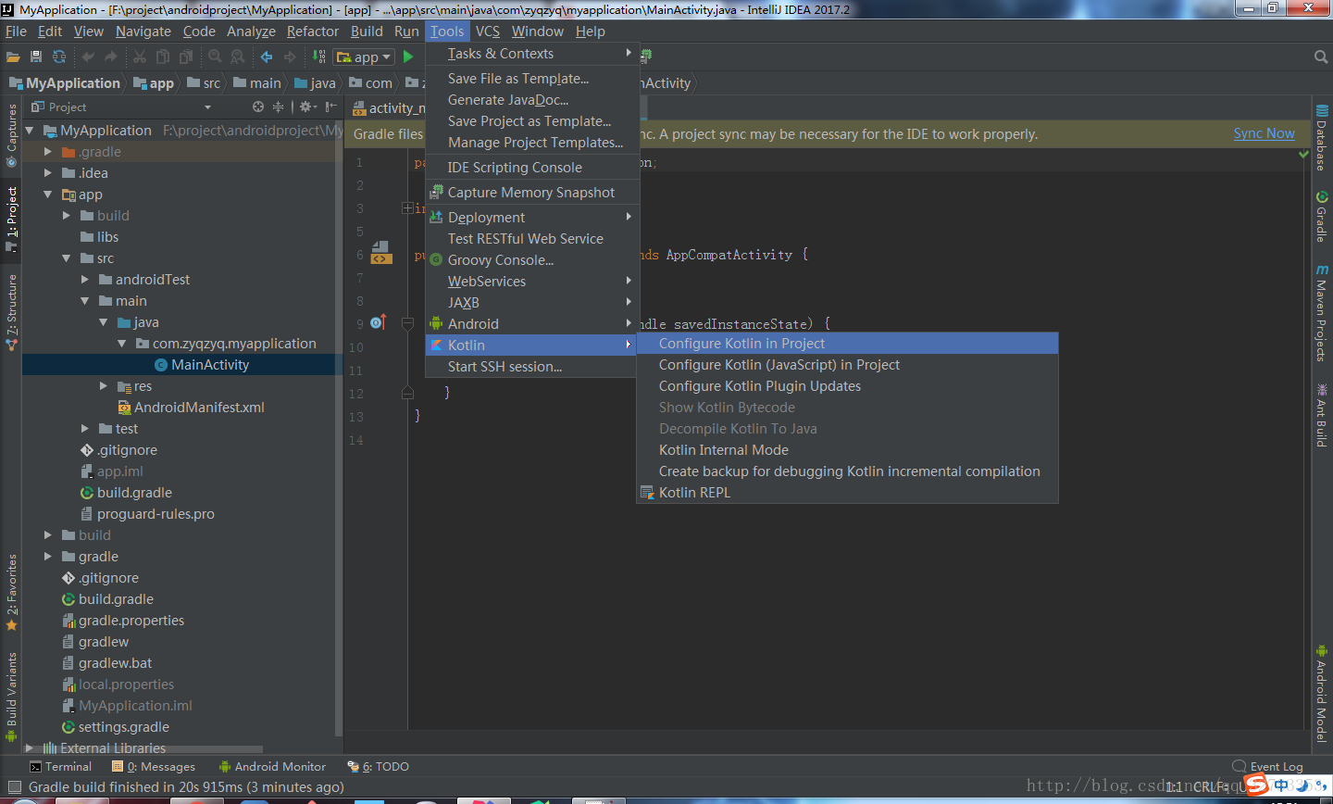1333x804 pixels.
Task: Click the Paste toolbar icon
Action: coord(185,57)
